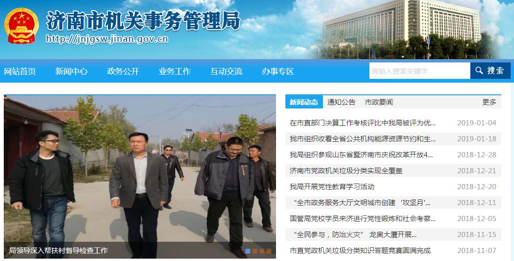The height and width of the screenshot is (261, 514).
Task: Open 网站首页 in the navigation bar
Action: pyautogui.click(x=20, y=71)
